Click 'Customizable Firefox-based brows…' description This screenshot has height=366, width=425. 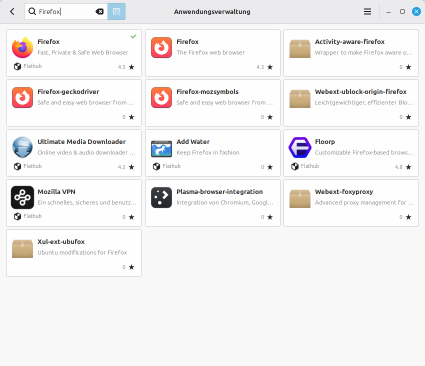coord(364,152)
